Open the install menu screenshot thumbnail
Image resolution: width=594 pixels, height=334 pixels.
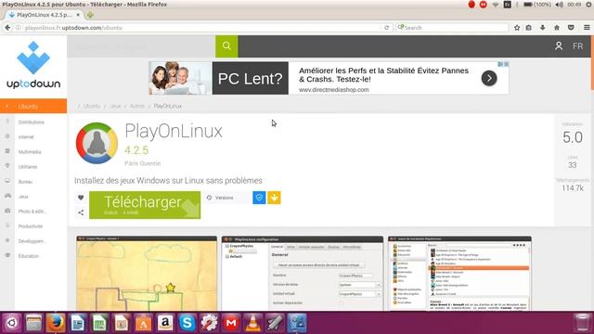(x=459, y=274)
